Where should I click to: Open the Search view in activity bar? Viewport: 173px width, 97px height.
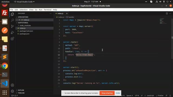[x=12, y=20]
